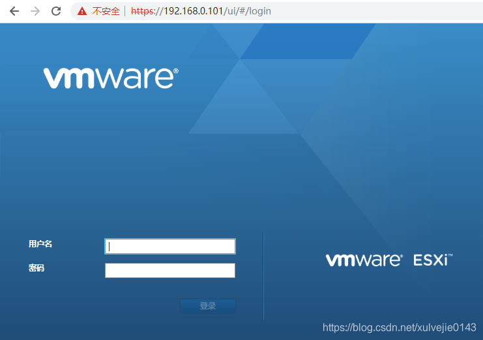Click the 用户名 label
Screen dimensions: 483x340
(40, 243)
